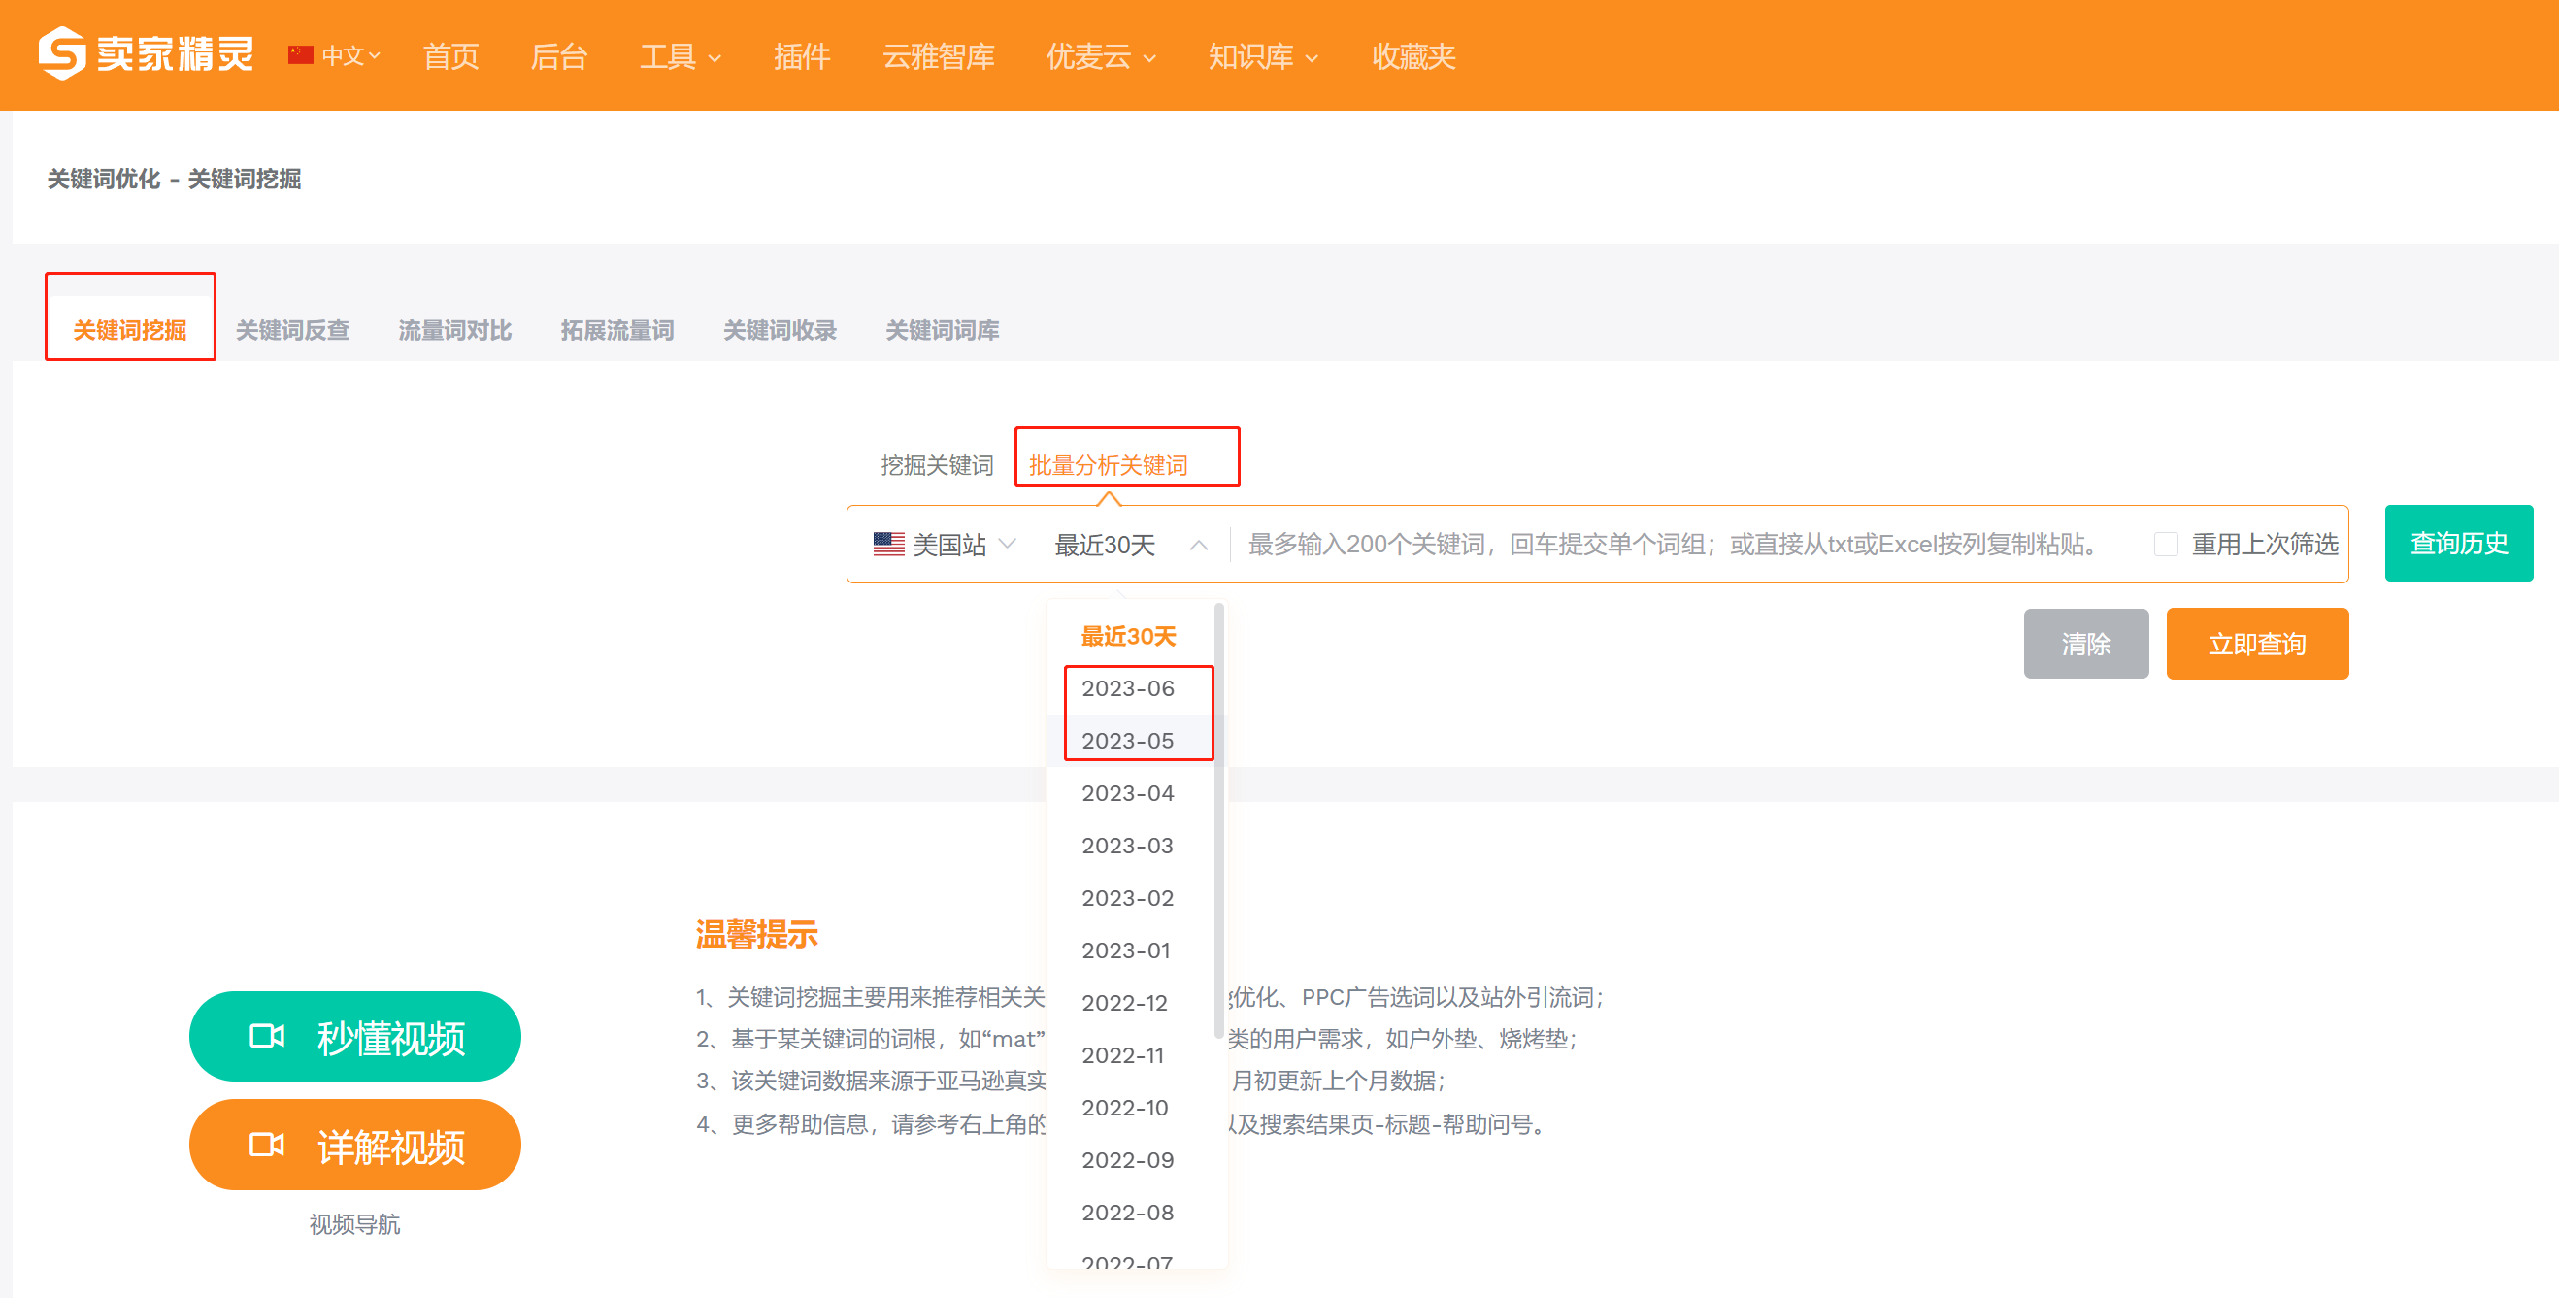2559x1298 pixels.
Task: Expand the 工具 menu dropdown
Action: [x=681, y=56]
